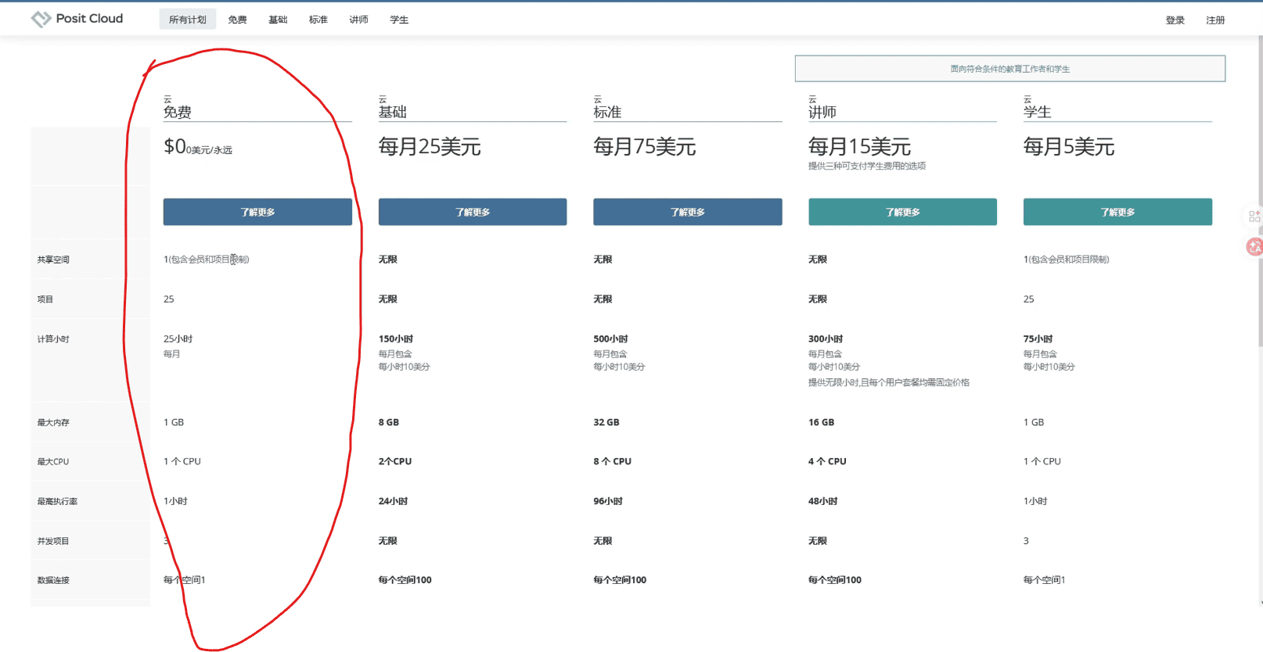
Task: Click the 96小时 execution time value
Action: pyautogui.click(x=608, y=501)
